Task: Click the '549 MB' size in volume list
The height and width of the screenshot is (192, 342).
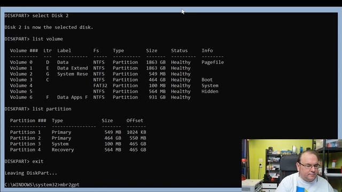Action: [157, 74]
